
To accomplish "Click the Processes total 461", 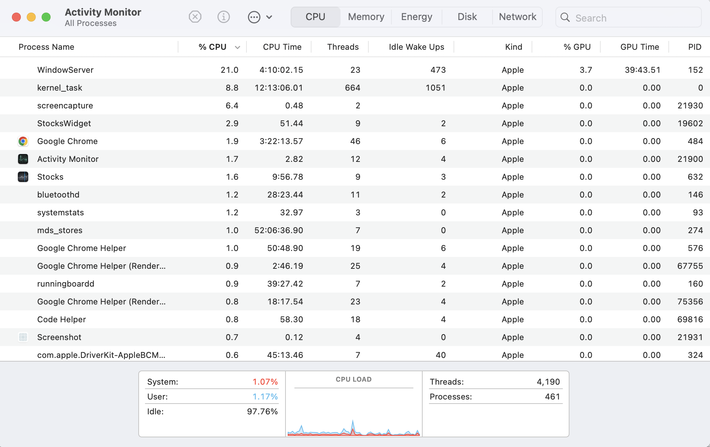I will (x=552, y=397).
